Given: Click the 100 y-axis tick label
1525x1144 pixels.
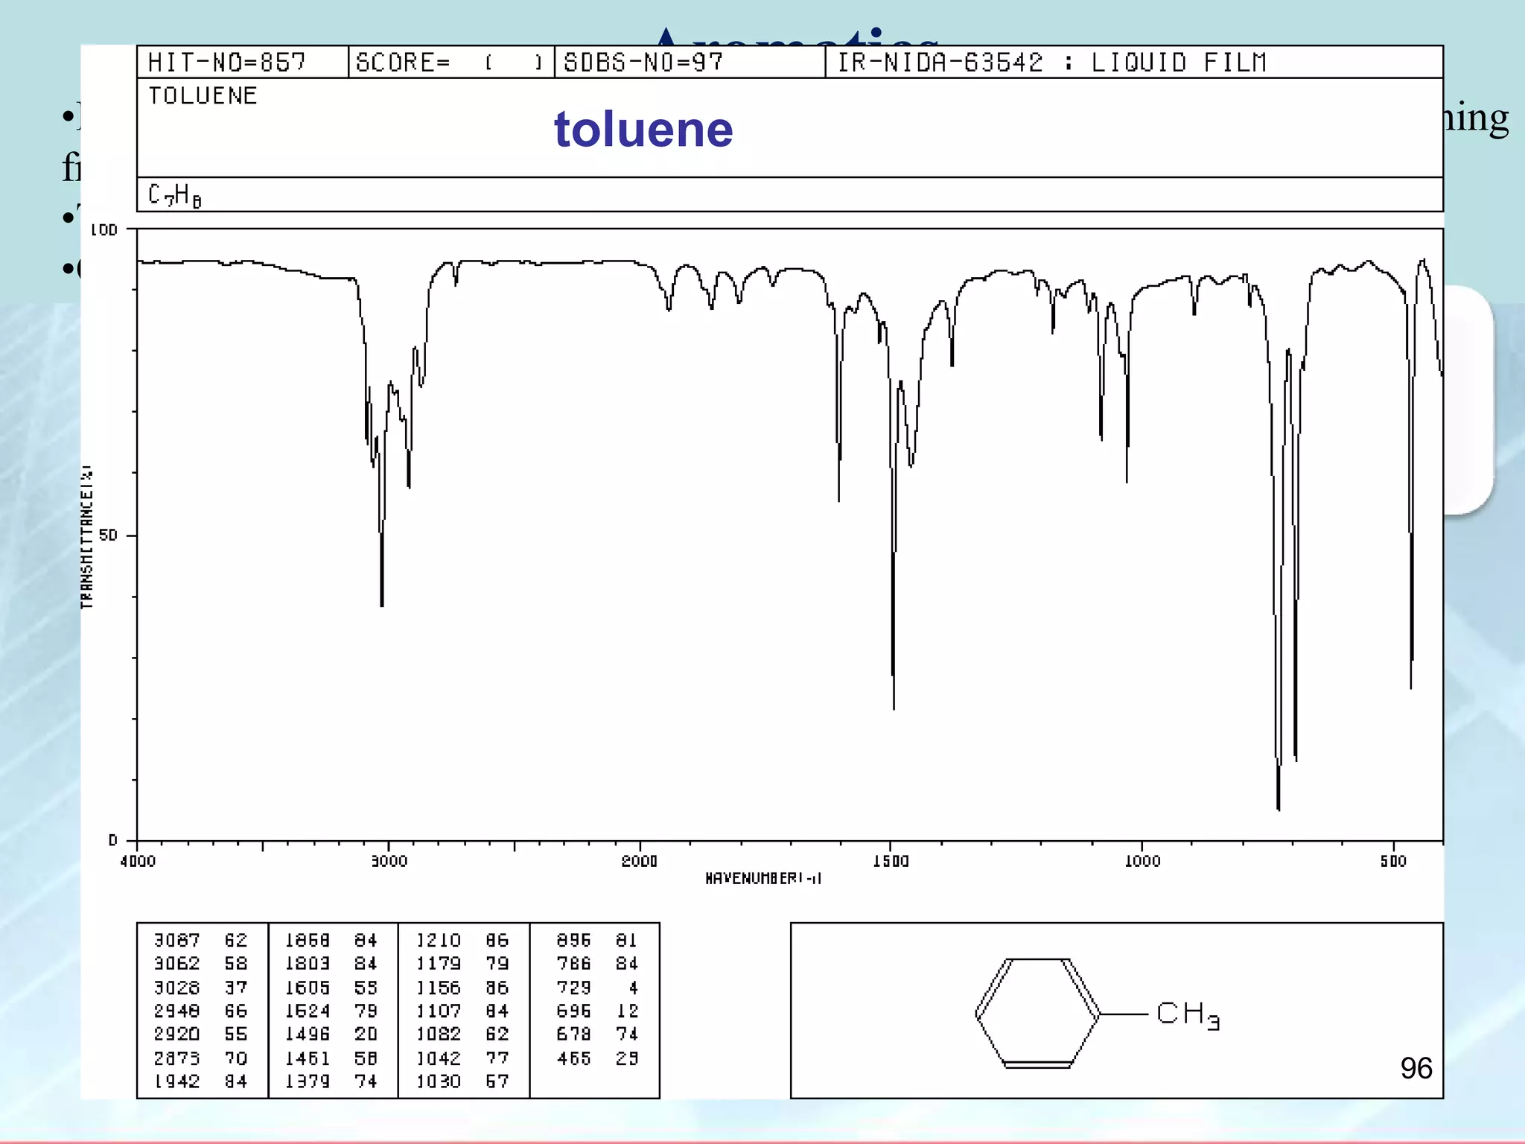Looking at the screenshot, I should 104,230.
